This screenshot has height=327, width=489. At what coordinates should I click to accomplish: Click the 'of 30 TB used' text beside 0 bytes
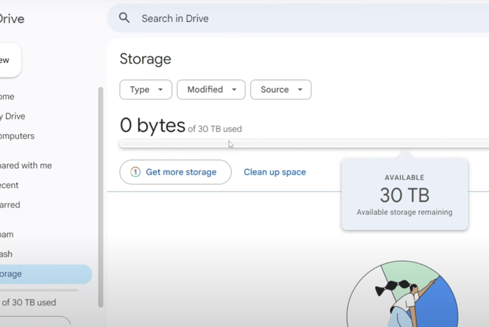click(x=215, y=129)
